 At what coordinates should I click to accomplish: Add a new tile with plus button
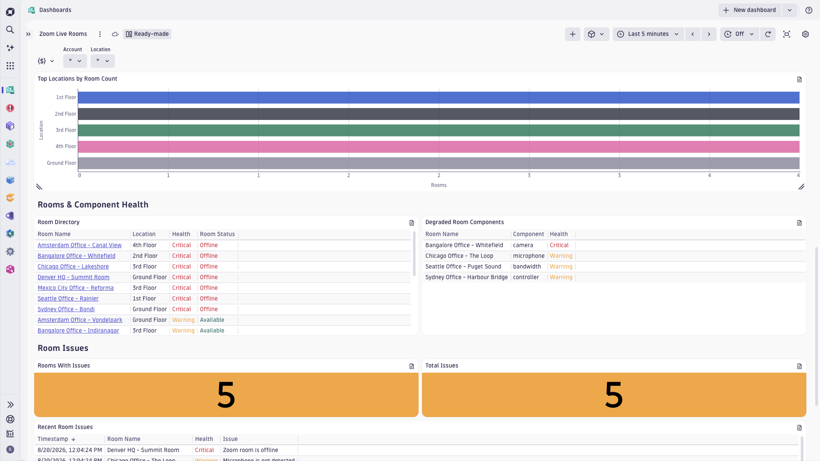(x=573, y=34)
